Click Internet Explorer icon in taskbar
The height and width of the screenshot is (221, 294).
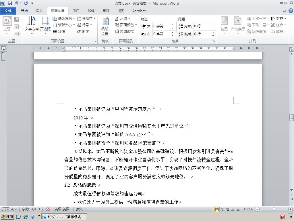(x=26, y=217)
